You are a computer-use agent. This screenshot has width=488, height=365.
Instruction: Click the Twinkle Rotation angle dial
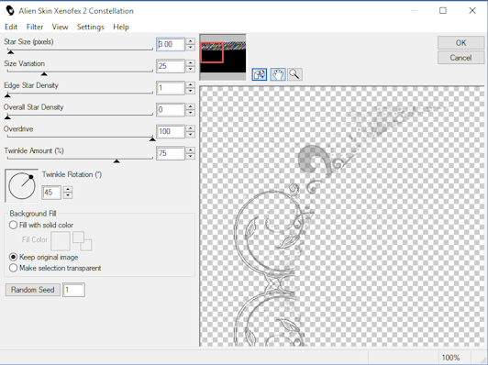pos(22,186)
